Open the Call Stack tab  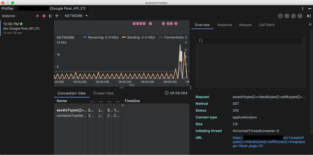pos(267,25)
